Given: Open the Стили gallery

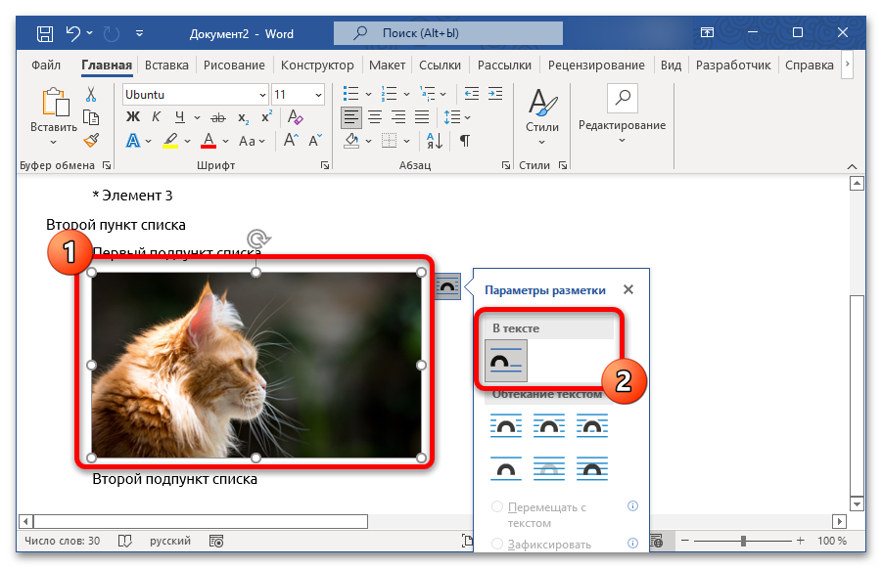Looking at the screenshot, I should [x=542, y=117].
